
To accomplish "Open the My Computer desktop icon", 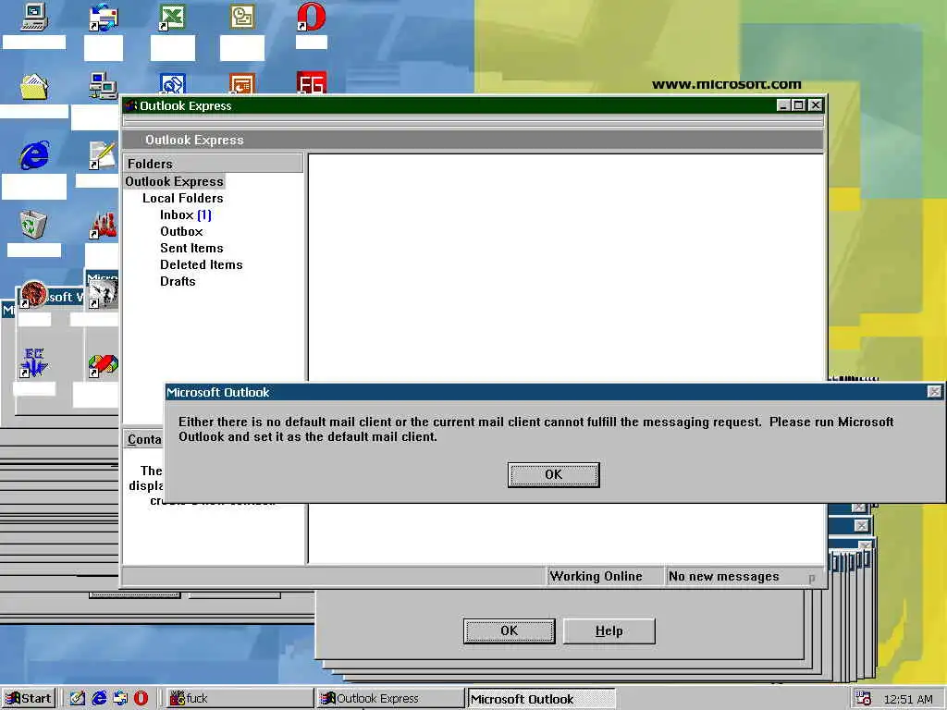I will point(34,17).
